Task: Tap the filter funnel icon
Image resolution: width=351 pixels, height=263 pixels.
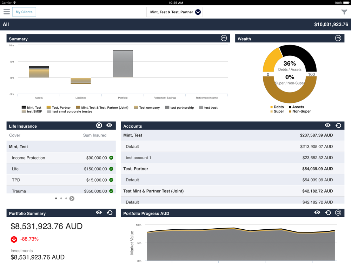Action: (344, 12)
